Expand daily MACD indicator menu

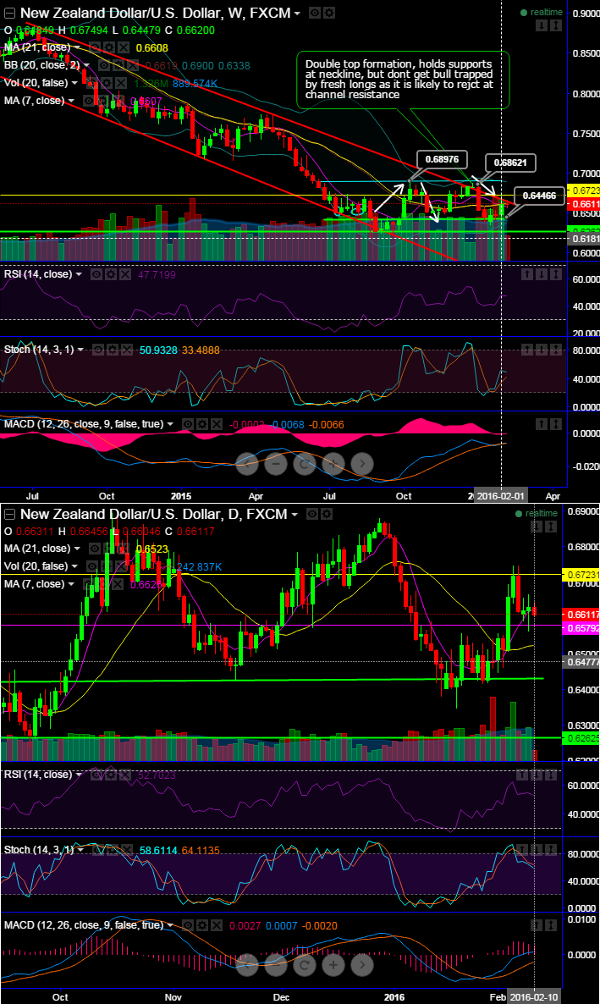tap(170, 925)
